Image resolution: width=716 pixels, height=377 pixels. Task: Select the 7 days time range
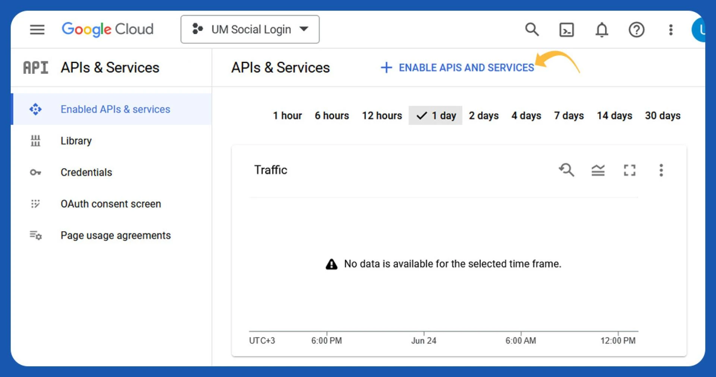click(569, 115)
